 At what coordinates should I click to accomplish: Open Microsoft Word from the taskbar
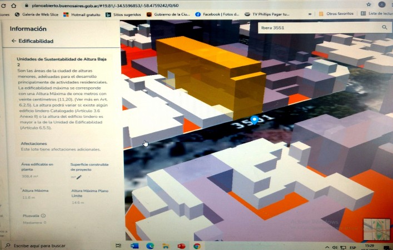click(x=135, y=246)
